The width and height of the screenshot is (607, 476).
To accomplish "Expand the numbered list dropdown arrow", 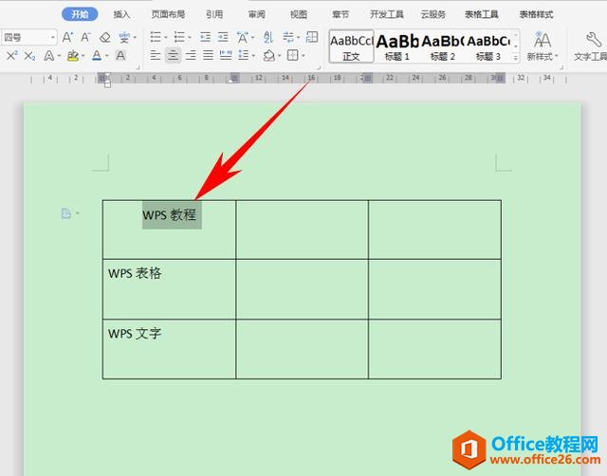I will click(190, 38).
